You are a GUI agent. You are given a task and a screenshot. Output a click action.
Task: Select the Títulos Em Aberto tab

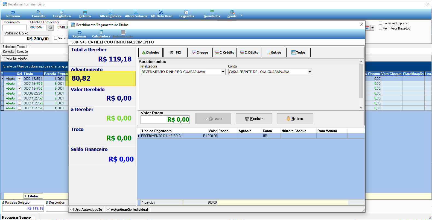[x=15, y=58]
